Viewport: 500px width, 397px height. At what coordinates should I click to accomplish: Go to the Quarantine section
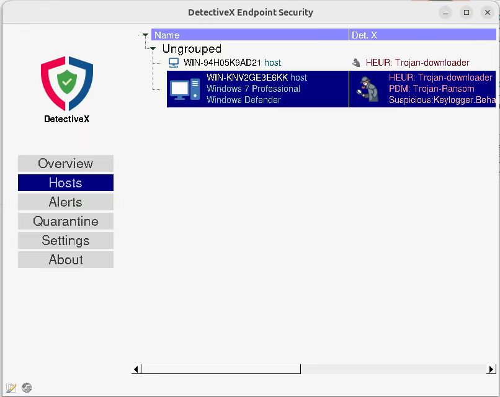(x=66, y=221)
